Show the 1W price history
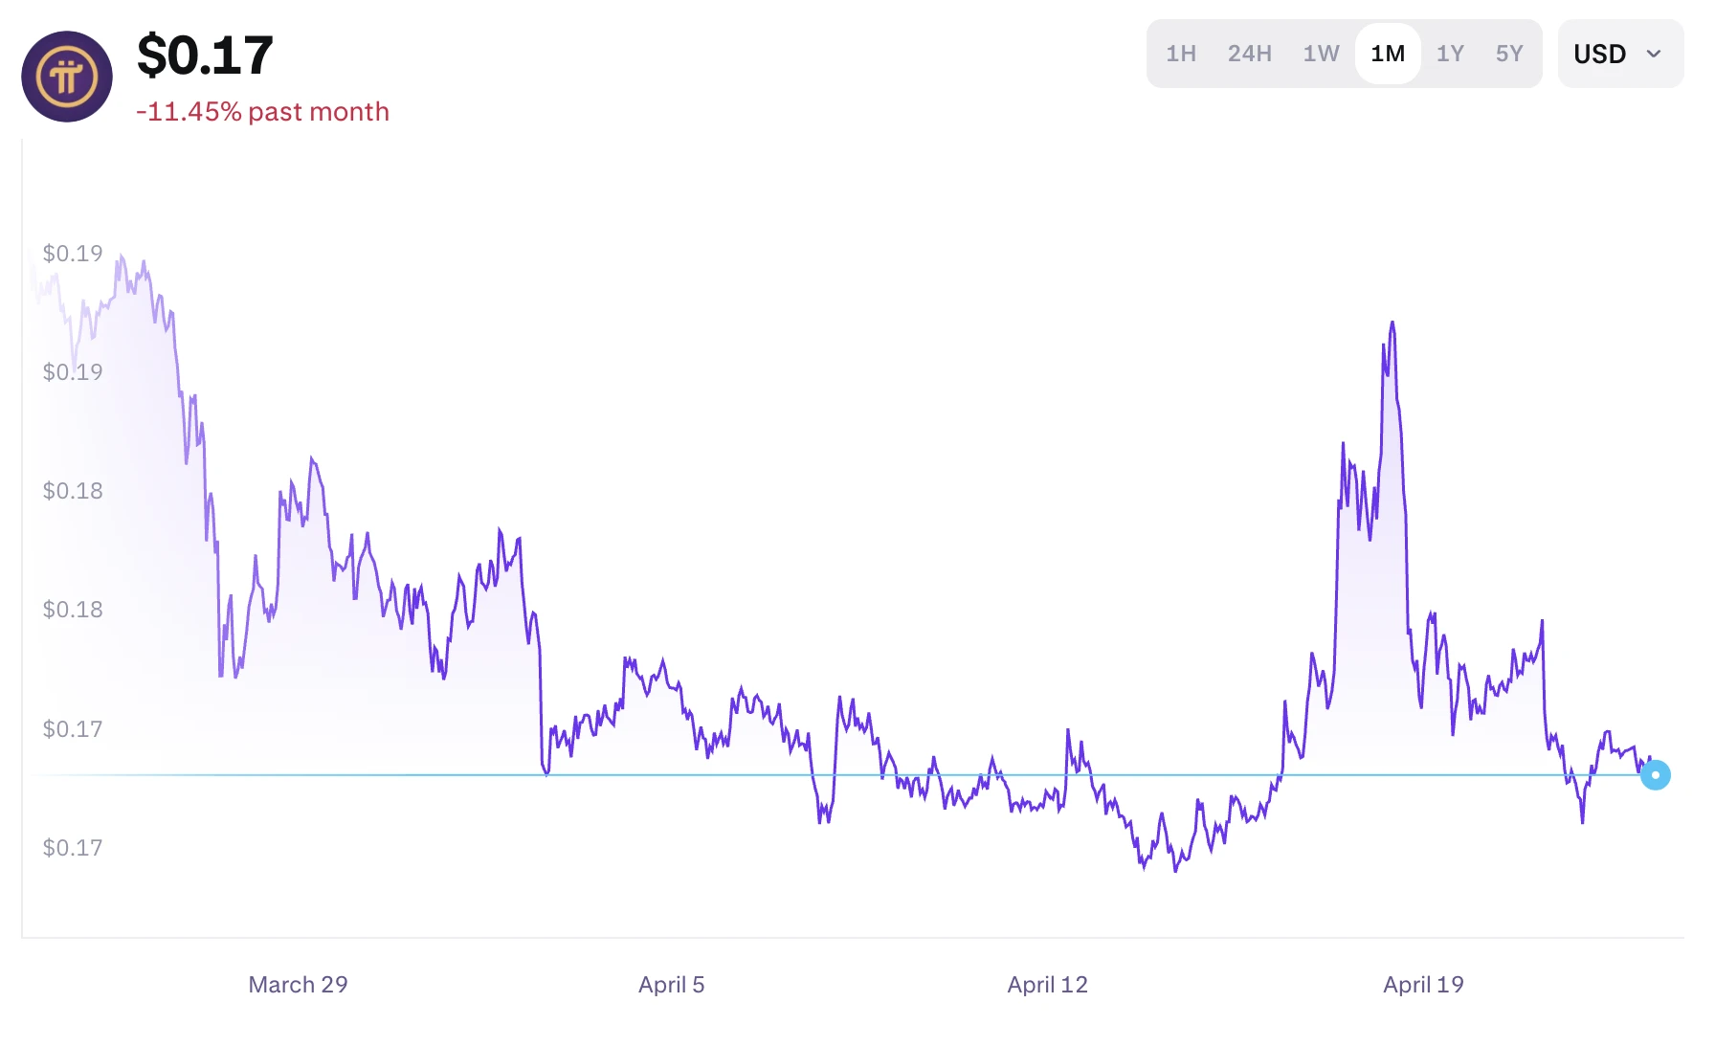The image size is (1715, 1047). (x=1321, y=54)
